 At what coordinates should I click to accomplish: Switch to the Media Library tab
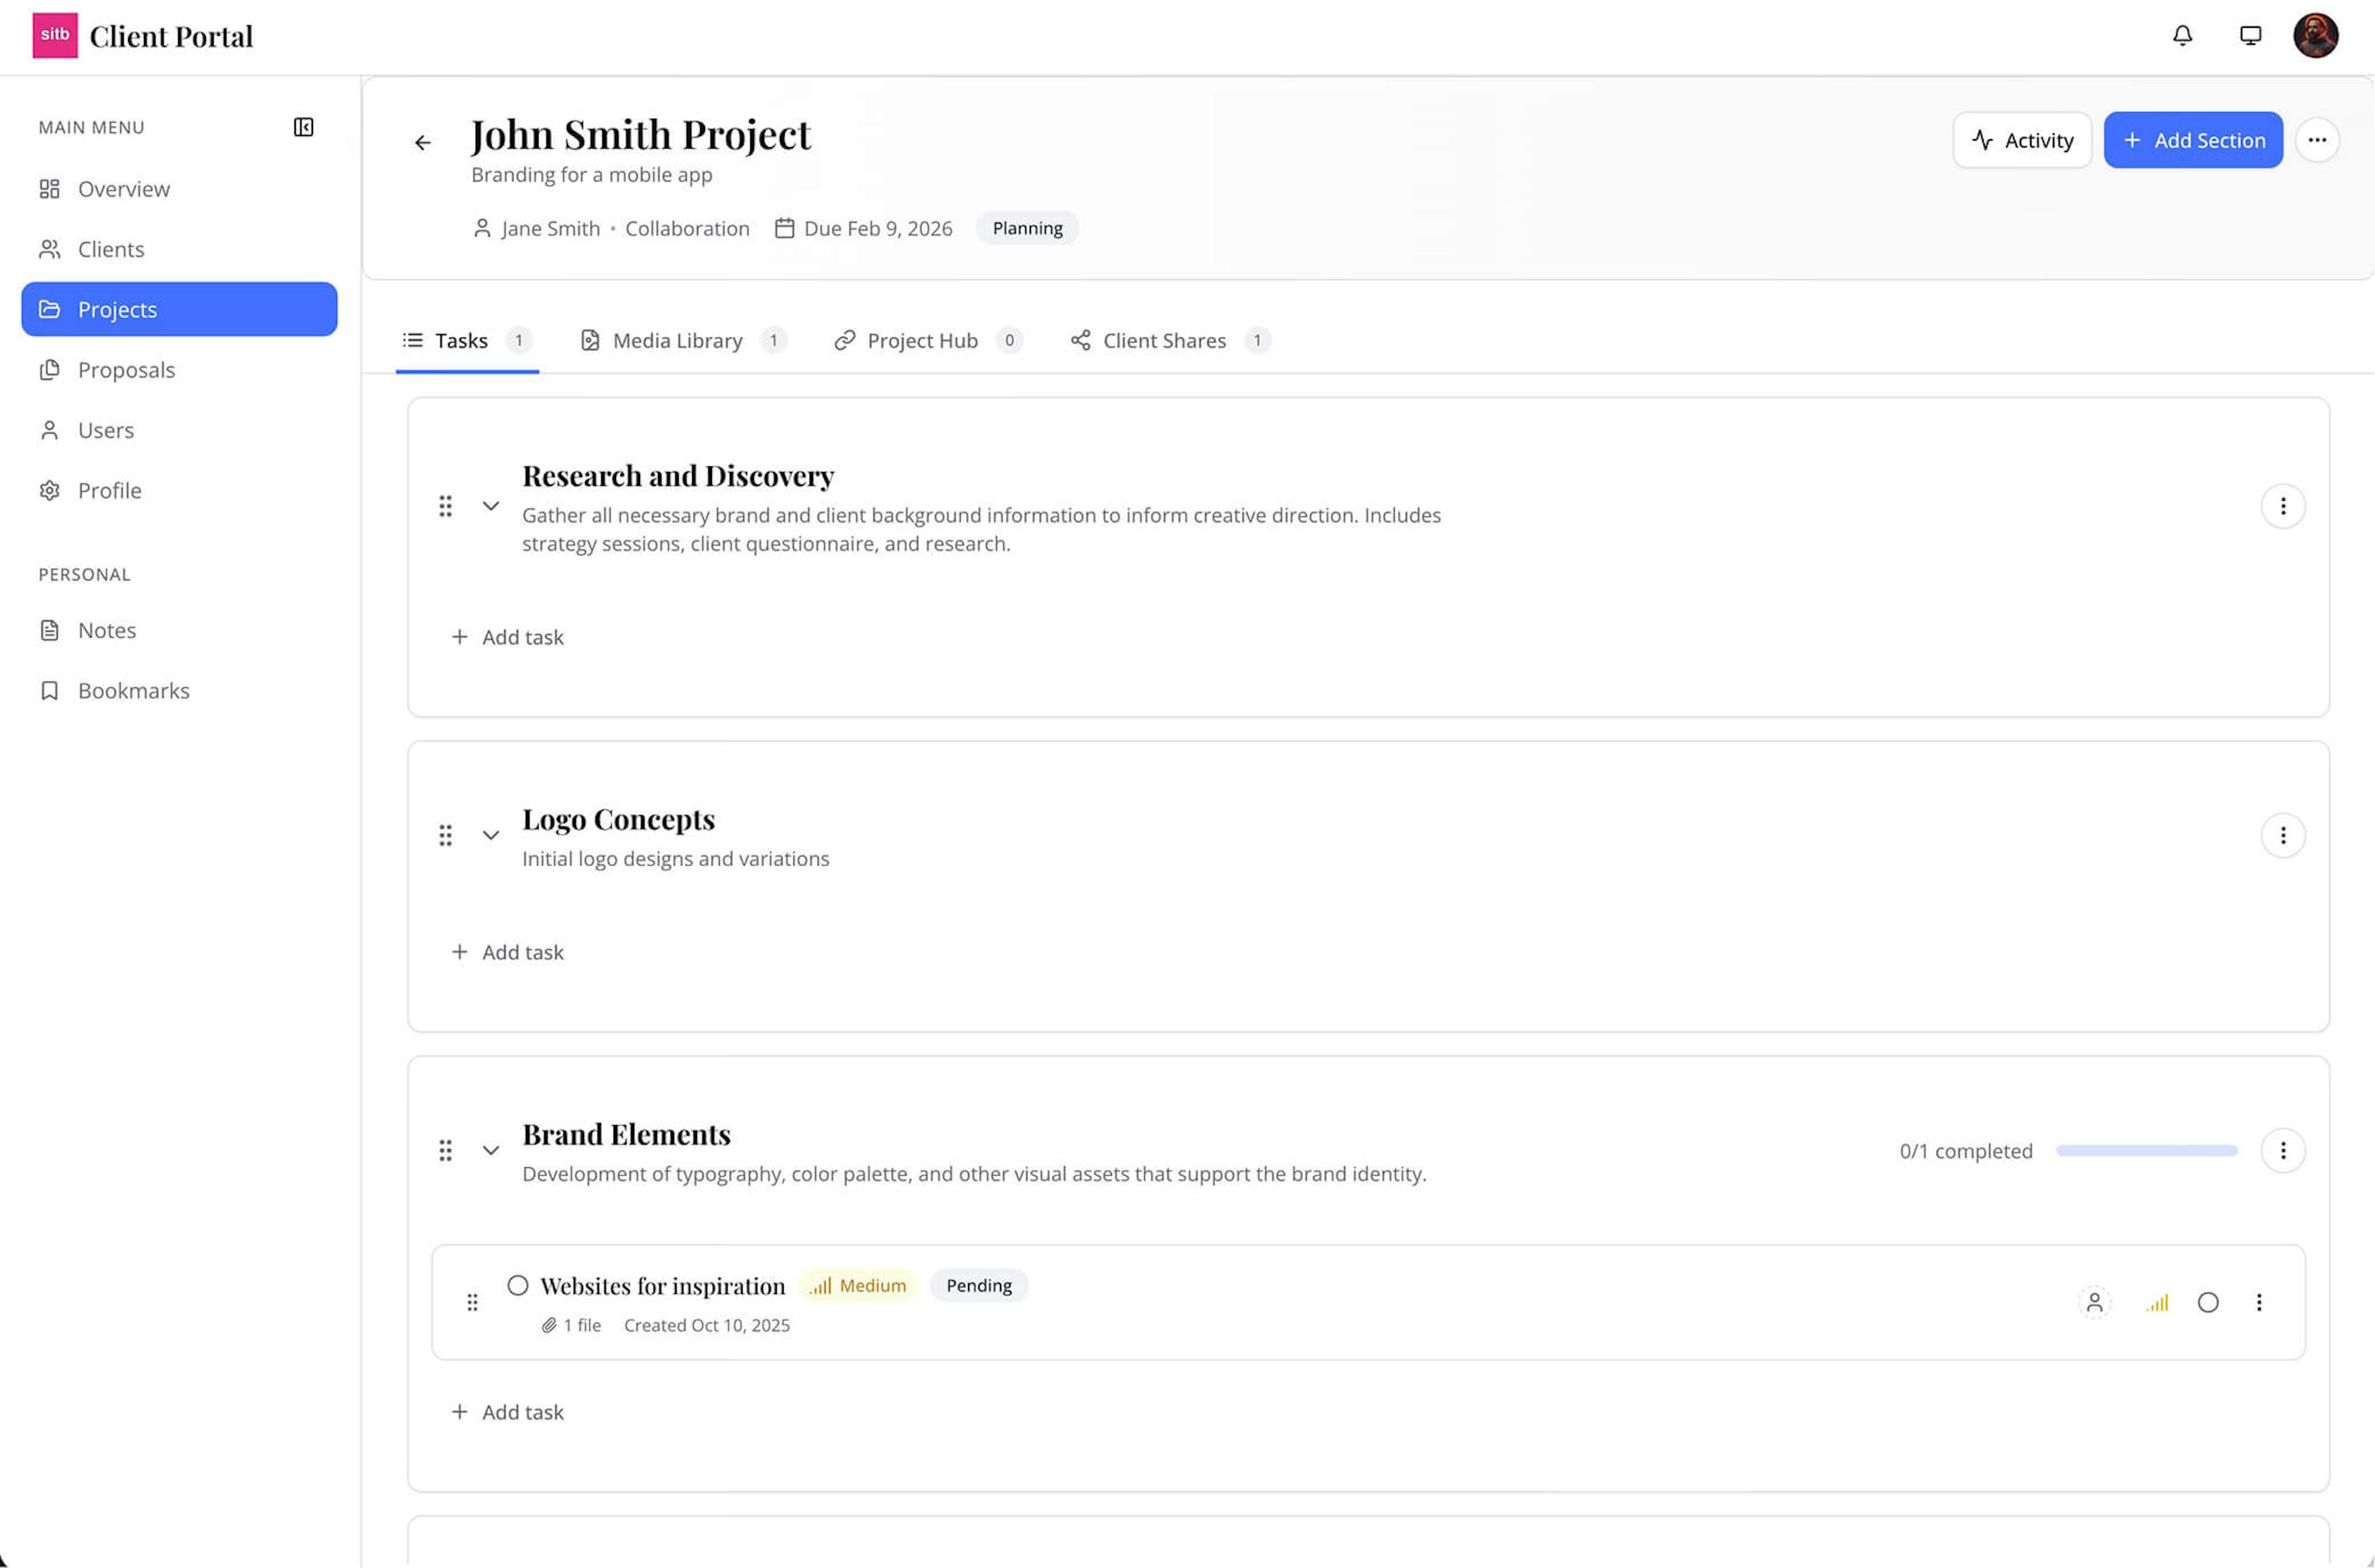677,341
